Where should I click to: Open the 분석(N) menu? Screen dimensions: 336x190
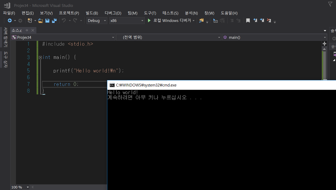pyautogui.click(x=191, y=13)
